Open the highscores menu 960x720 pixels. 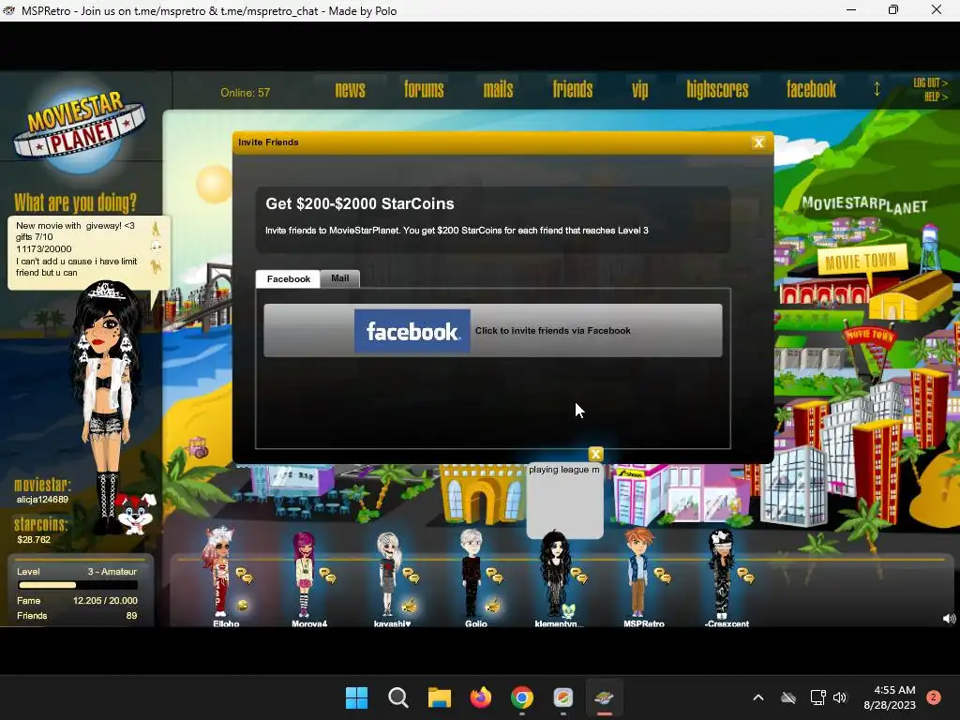click(717, 90)
